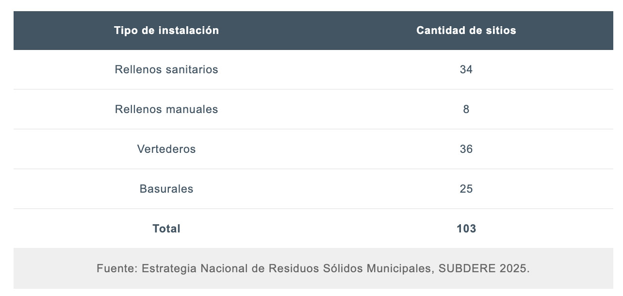
Task: Click the bold "Total" label
Action: pos(166,229)
